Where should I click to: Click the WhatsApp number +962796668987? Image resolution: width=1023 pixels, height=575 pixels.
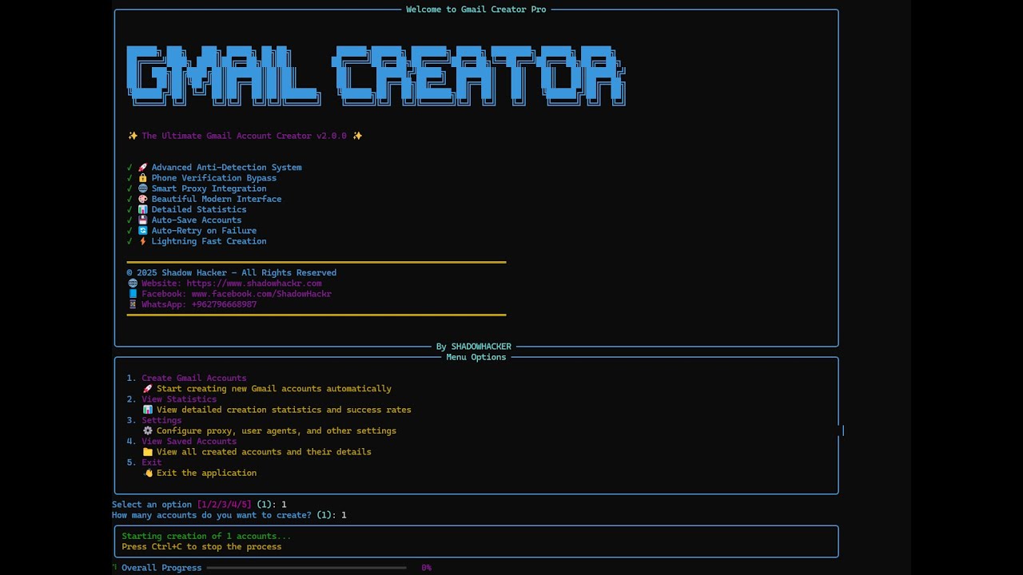coord(224,304)
